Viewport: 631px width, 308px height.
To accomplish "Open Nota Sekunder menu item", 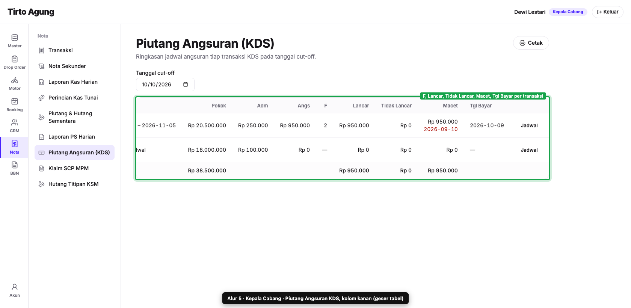I will (x=74, y=66).
